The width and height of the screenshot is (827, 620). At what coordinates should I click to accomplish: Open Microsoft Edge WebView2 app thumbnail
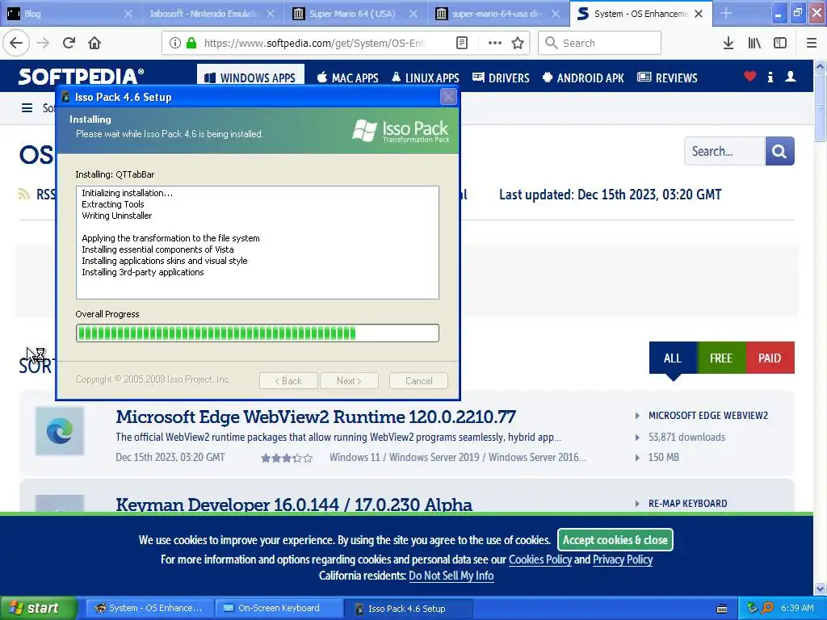(x=60, y=431)
